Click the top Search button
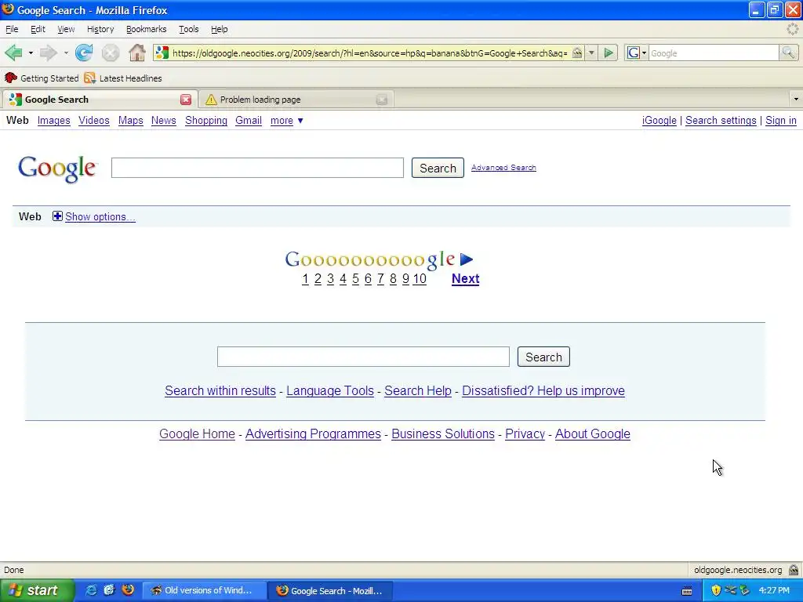803x602 pixels. click(438, 168)
